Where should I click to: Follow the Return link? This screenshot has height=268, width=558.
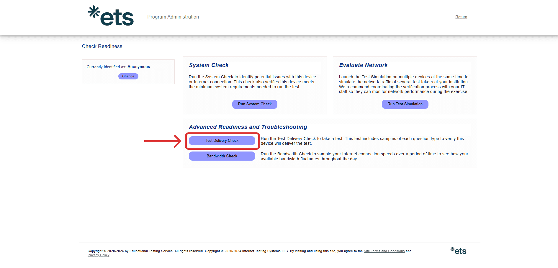pyautogui.click(x=461, y=17)
